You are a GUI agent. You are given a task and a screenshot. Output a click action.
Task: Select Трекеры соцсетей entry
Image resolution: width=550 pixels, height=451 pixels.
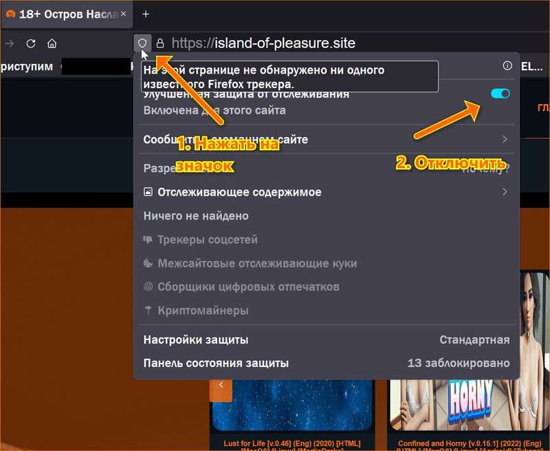[207, 240]
